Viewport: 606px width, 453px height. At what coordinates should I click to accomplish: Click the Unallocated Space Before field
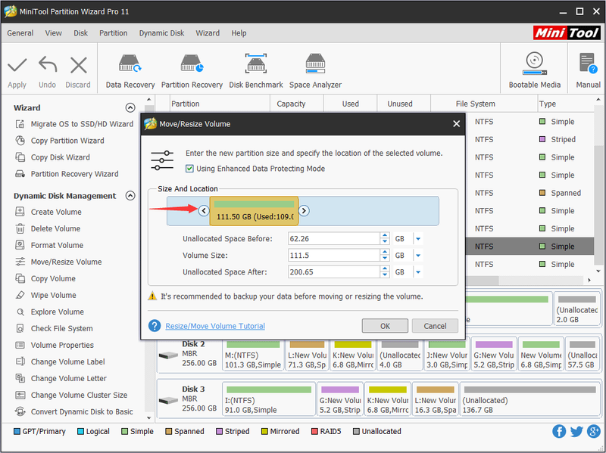(334, 239)
